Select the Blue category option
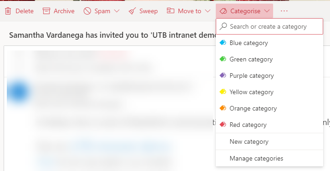 coord(269,43)
